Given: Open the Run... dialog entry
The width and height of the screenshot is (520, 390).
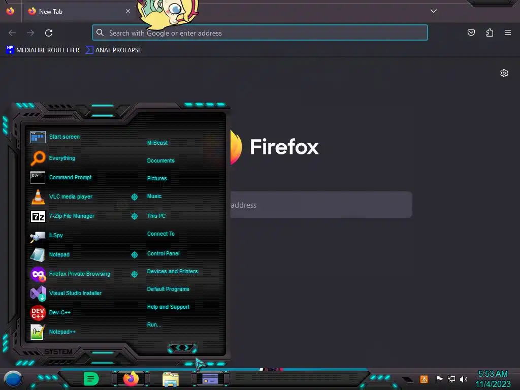Looking at the screenshot, I should pos(154,324).
